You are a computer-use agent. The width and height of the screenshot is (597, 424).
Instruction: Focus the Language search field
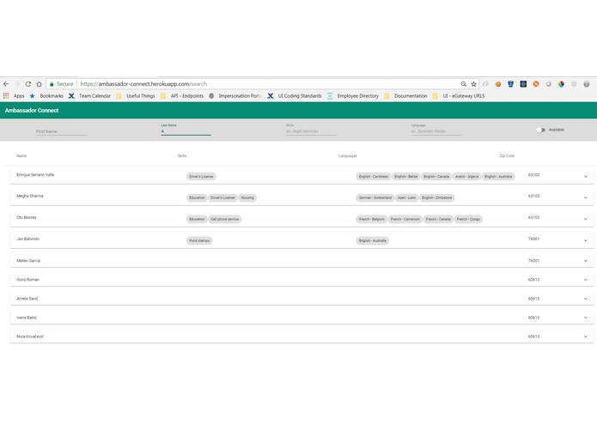click(436, 130)
